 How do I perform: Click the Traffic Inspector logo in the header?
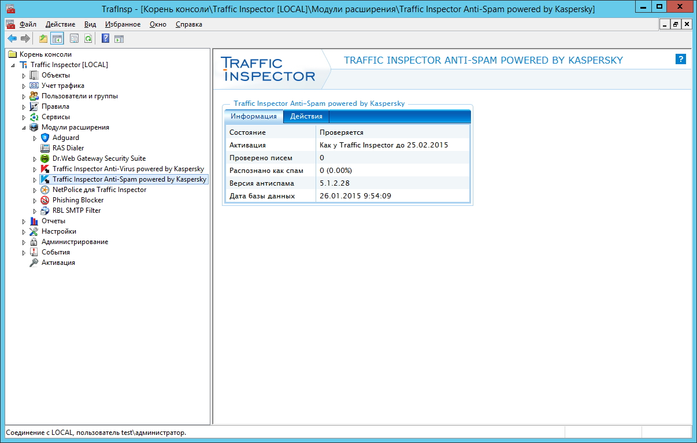(x=268, y=69)
